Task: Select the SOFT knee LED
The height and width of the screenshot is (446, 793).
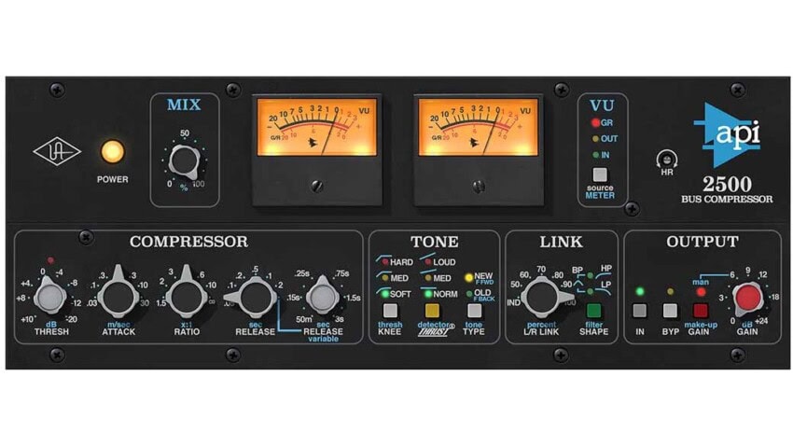Action: pos(385,294)
